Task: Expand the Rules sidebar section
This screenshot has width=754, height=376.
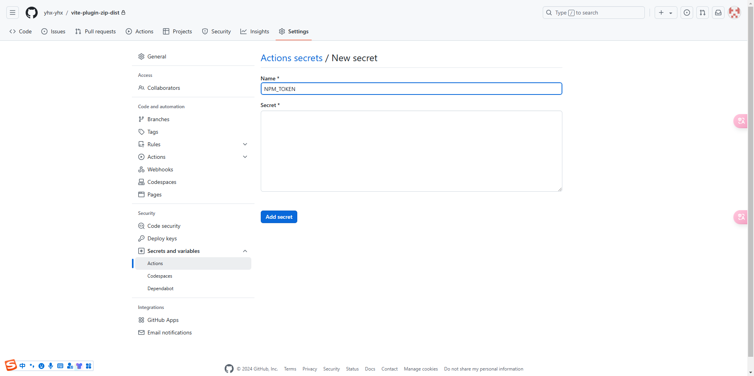Action: pos(245,144)
